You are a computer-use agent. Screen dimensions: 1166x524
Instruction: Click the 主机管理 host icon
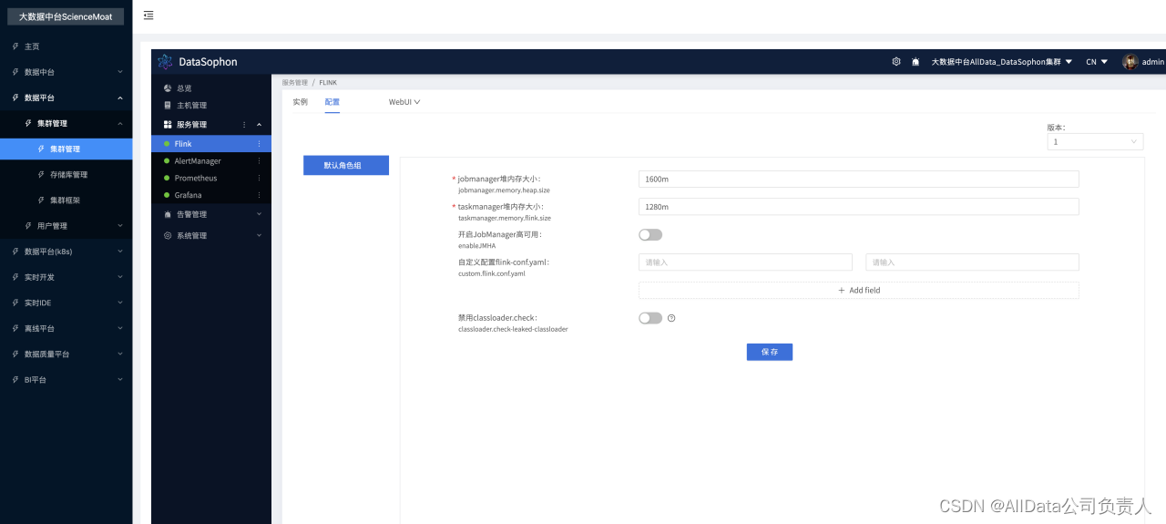tap(168, 106)
